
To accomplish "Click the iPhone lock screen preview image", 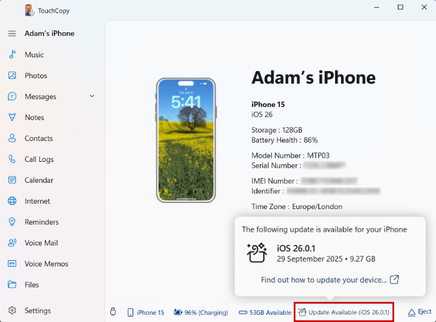I will 186,140.
